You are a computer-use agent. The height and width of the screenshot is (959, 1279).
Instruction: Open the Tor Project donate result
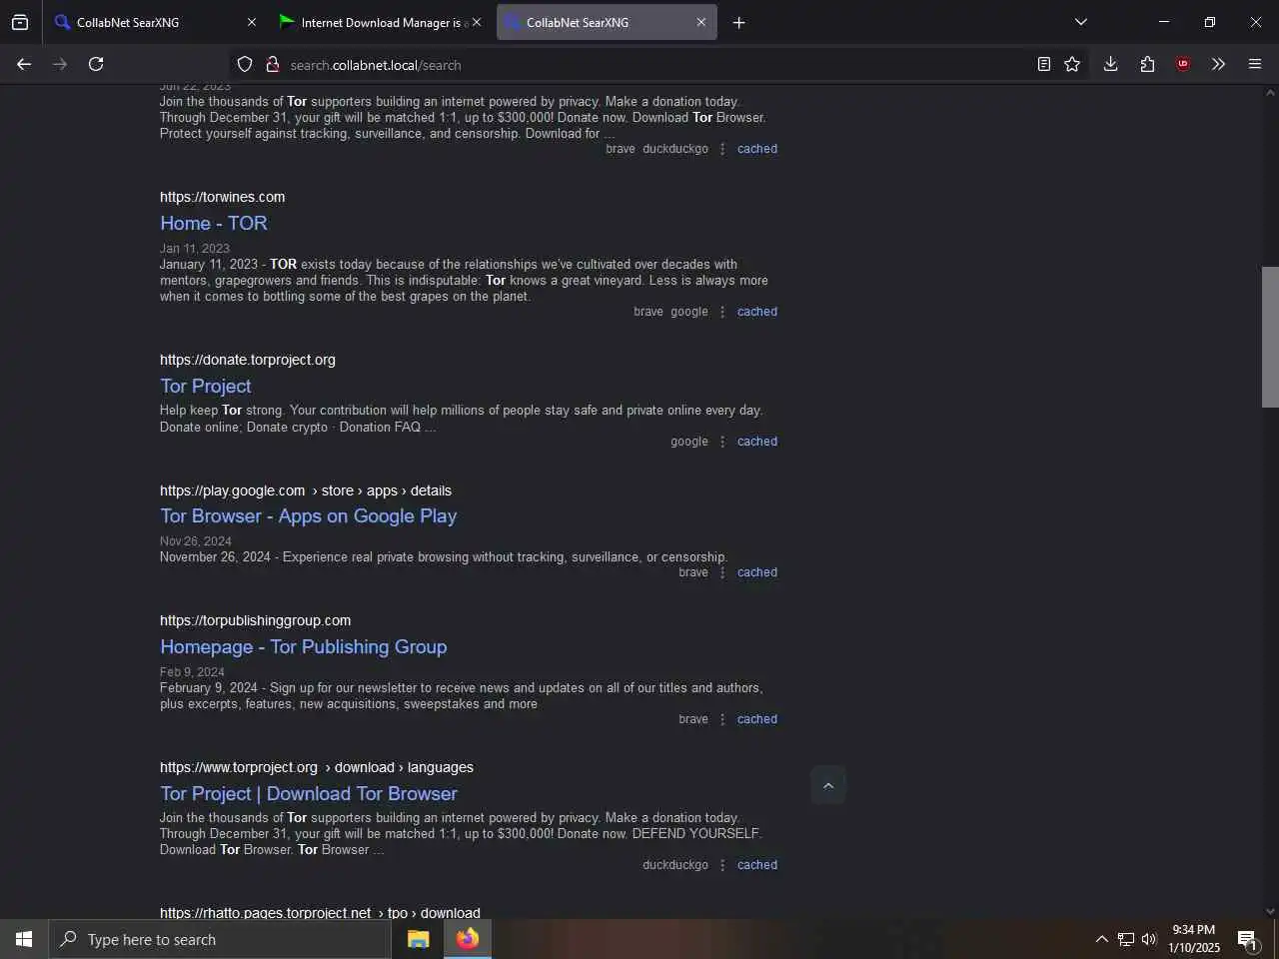point(206,386)
